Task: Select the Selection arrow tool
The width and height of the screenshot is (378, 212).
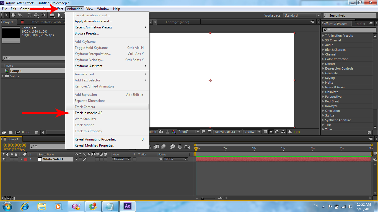Action: point(6,15)
